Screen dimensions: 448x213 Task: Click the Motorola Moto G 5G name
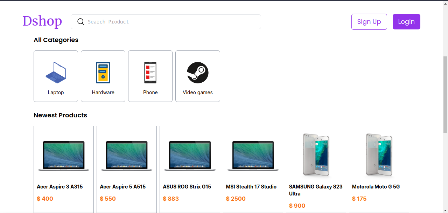tap(376, 187)
